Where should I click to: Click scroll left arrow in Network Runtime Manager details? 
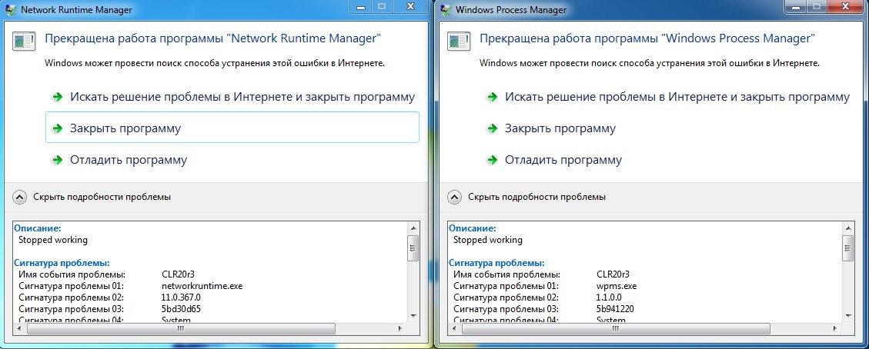coord(19,328)
